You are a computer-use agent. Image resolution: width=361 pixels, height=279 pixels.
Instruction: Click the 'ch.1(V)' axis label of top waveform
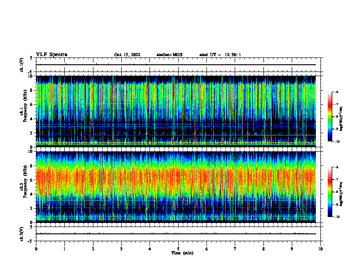[22, 65]
